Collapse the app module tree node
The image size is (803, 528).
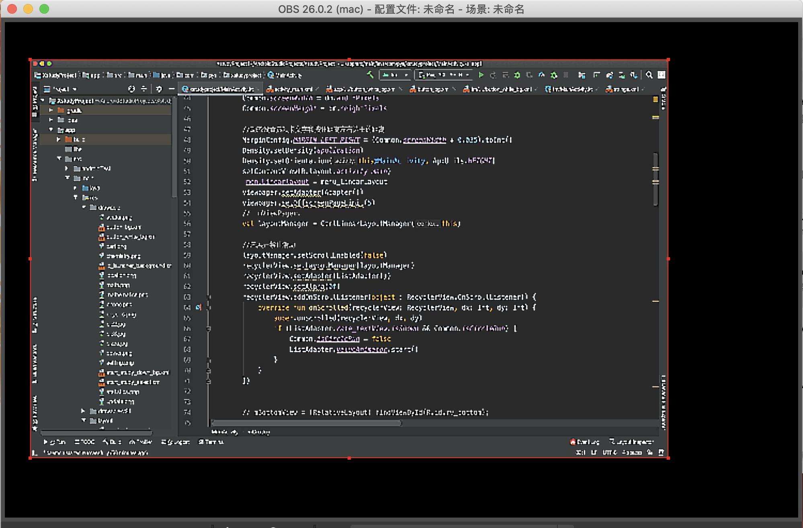51,129
